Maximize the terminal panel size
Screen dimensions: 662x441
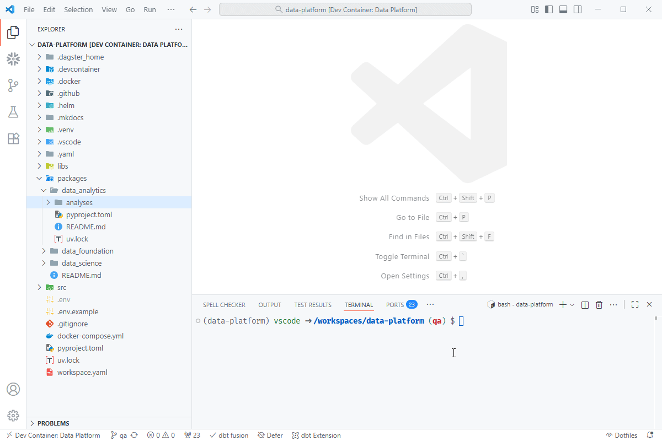(x=635, y=305)
